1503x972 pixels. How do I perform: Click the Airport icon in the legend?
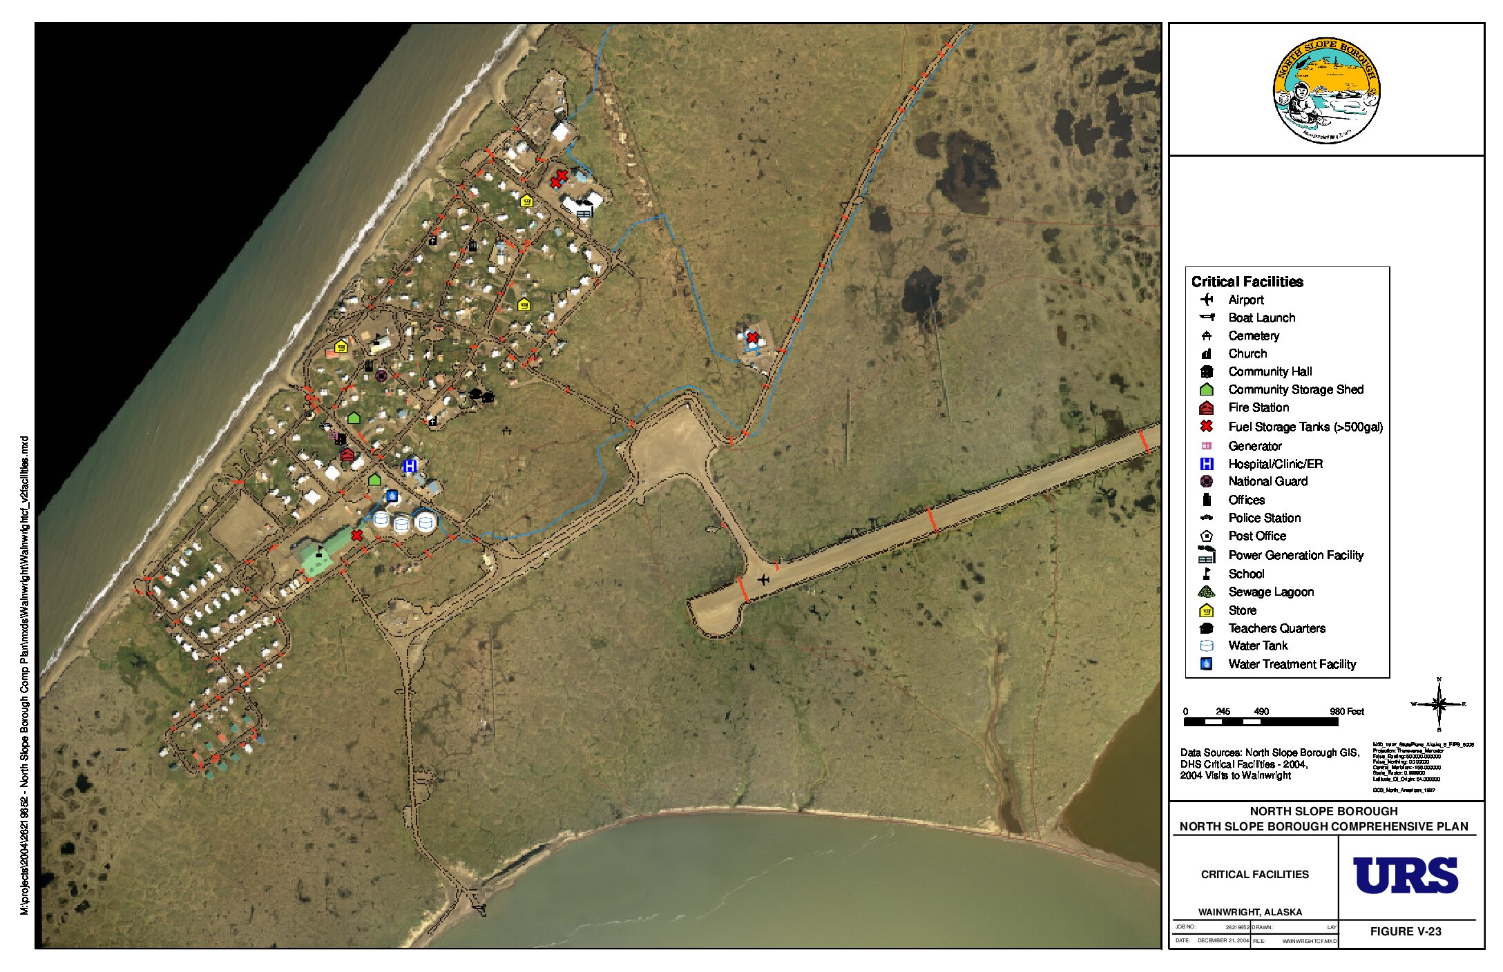tap(1207, 299)
